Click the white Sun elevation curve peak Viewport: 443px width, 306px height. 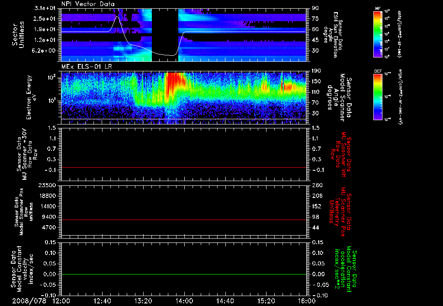[117, 16]
